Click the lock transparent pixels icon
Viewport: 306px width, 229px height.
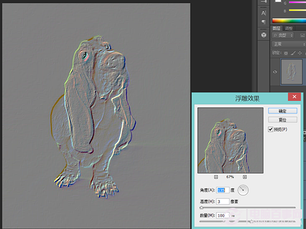point(286,53)
